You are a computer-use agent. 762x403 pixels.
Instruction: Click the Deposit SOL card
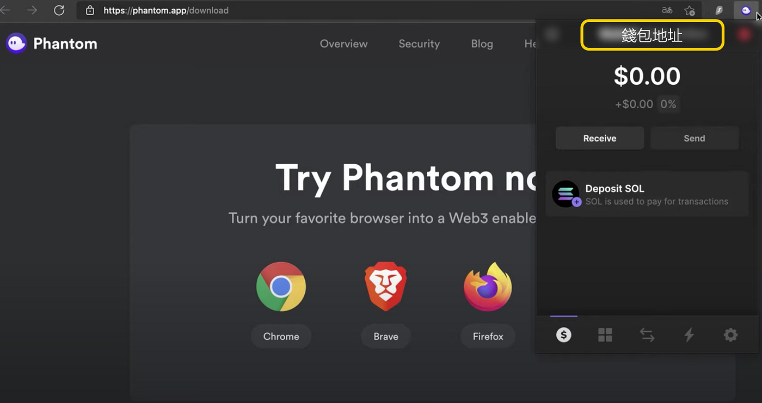647,194
